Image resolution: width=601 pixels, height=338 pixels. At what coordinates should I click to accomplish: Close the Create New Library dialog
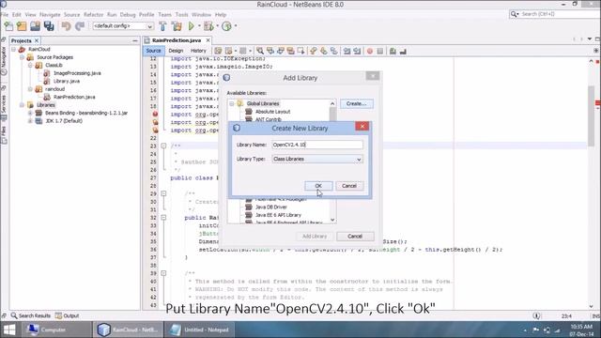coord(362,127)
